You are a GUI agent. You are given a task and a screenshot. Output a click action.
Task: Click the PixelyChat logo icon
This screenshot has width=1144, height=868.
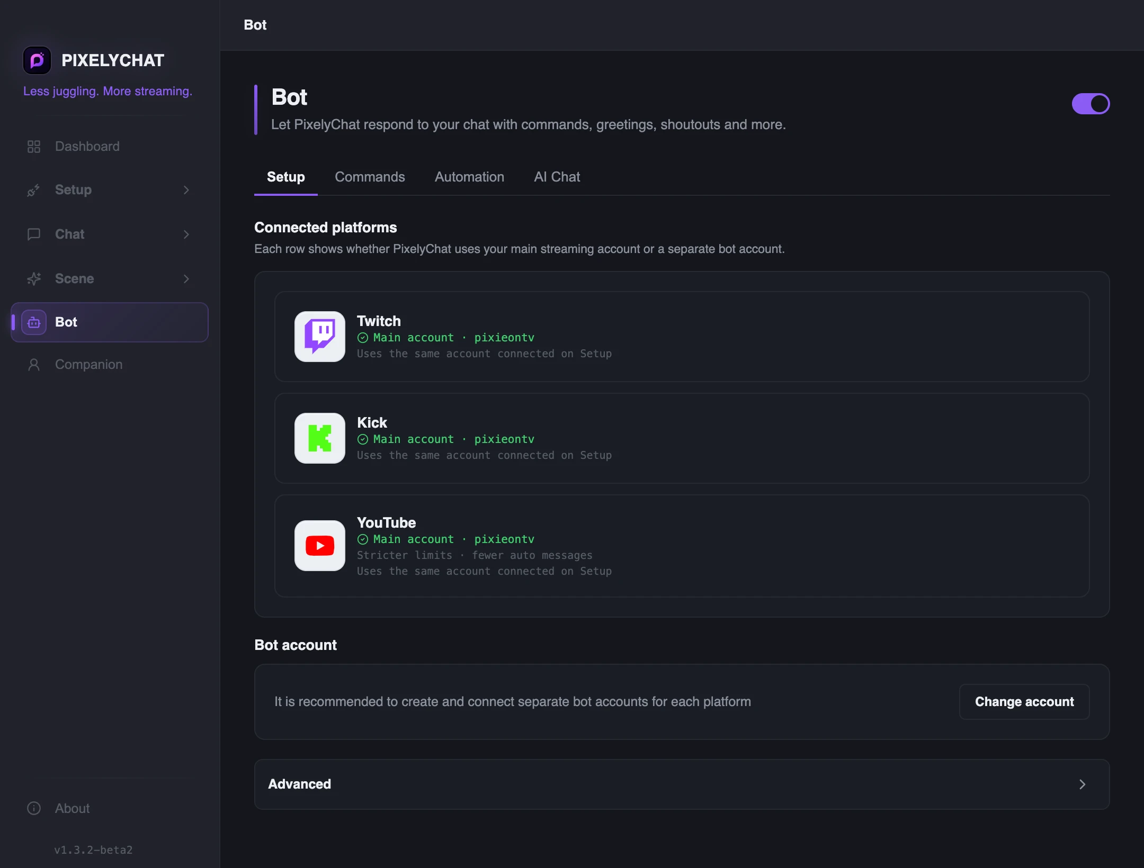[x=37, y=60]
